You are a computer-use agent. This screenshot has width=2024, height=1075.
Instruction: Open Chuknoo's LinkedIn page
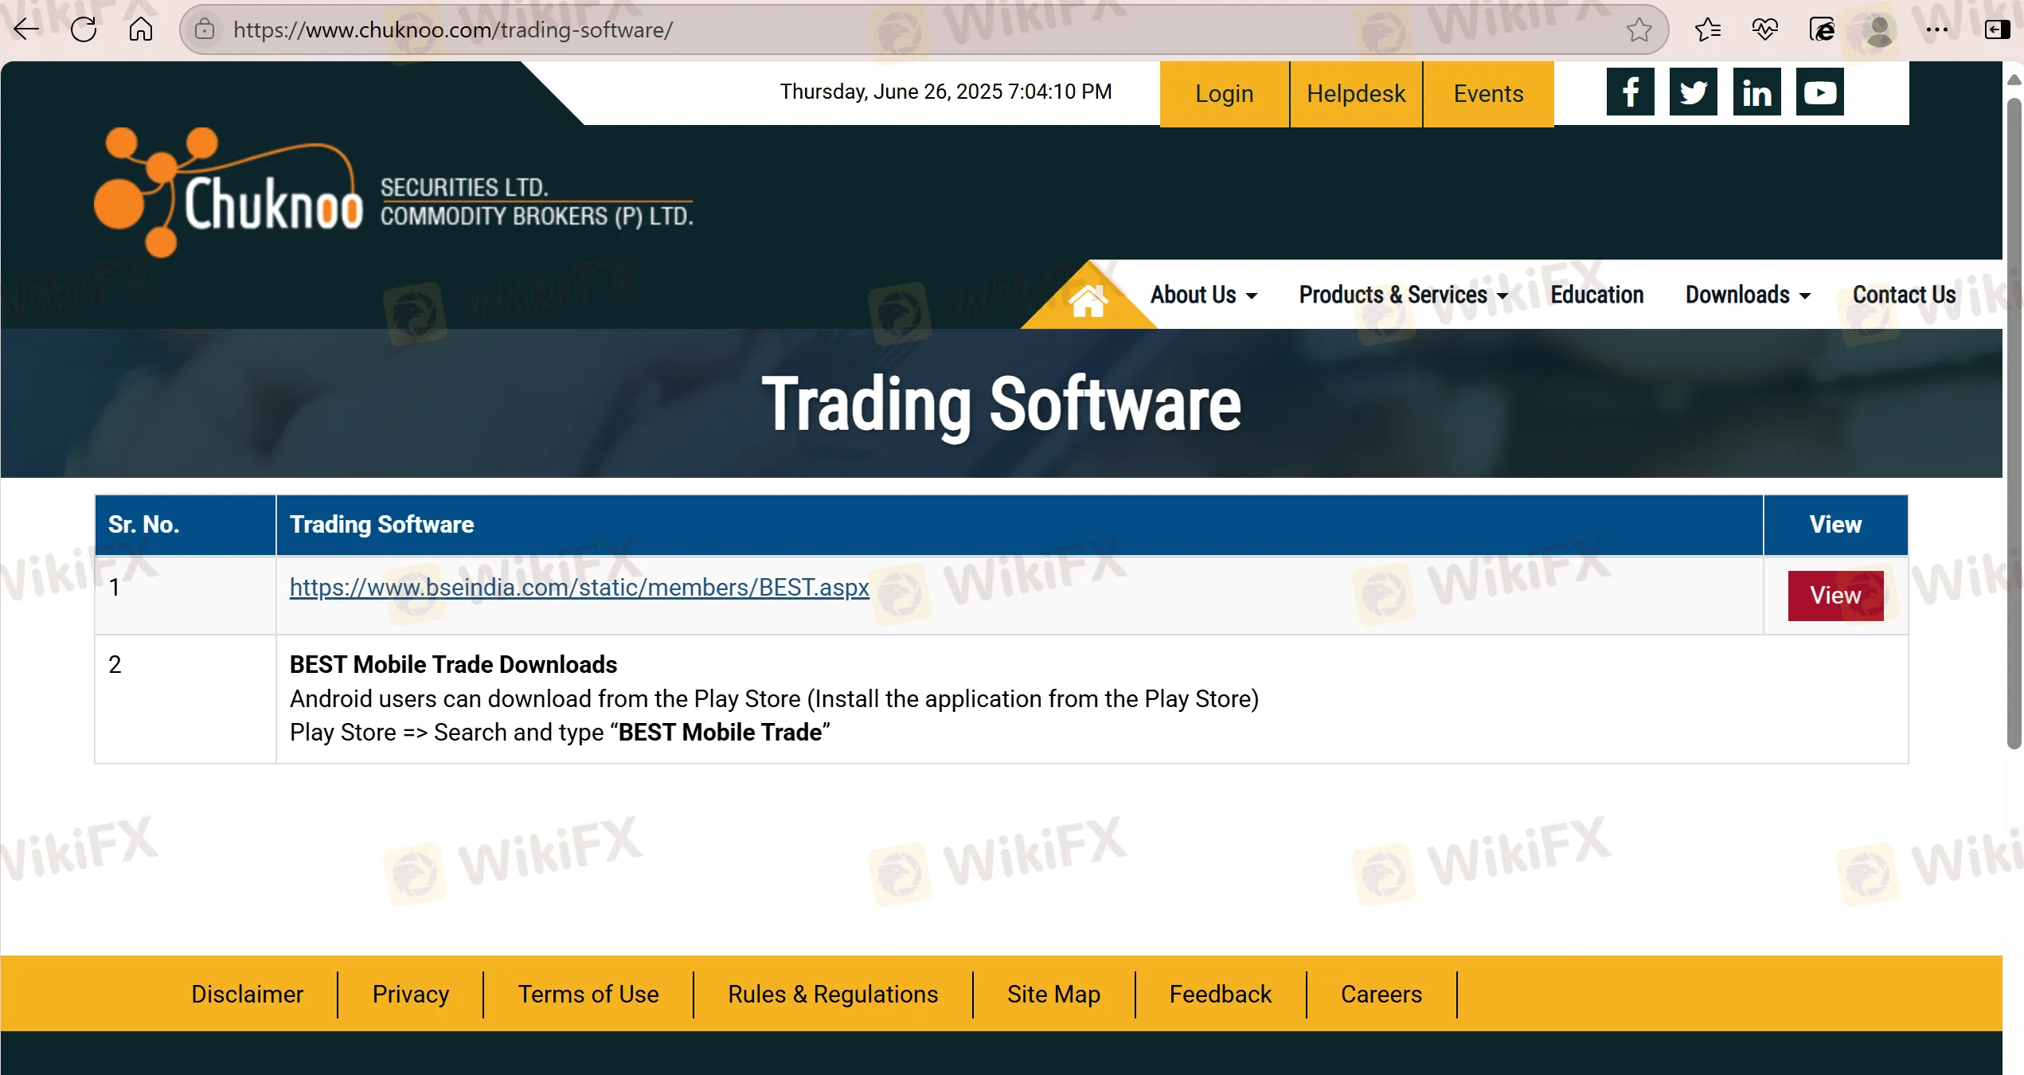(x=1756, y=92)
